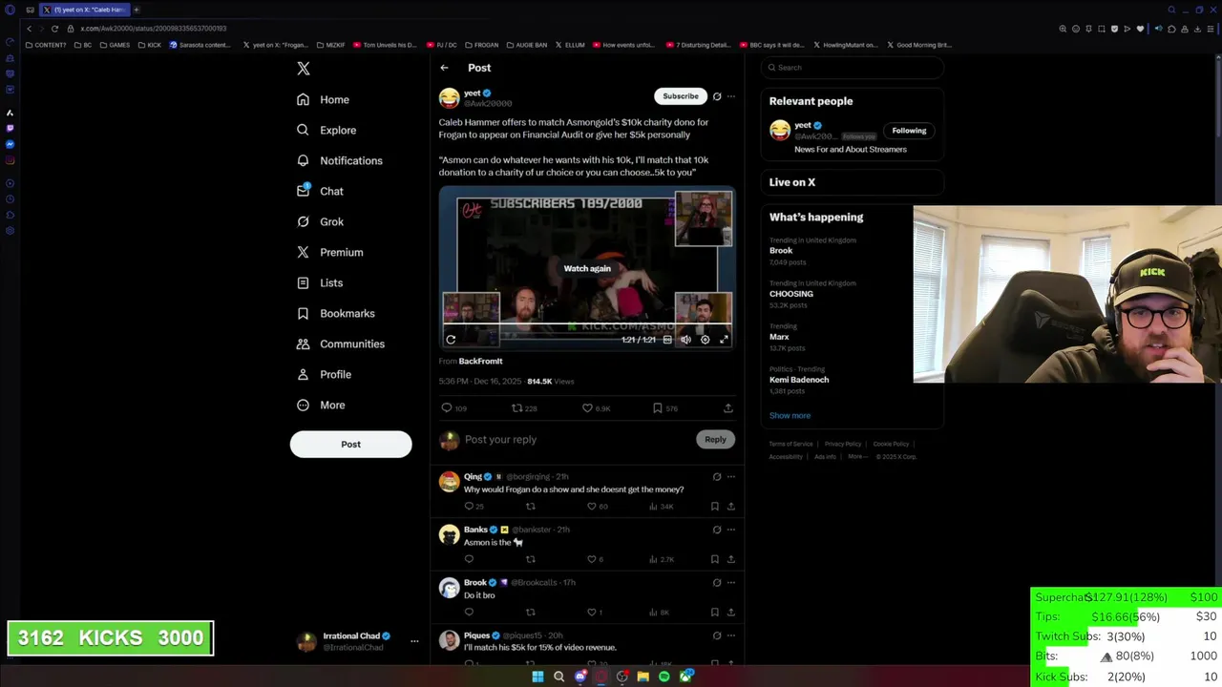Subscribe to yeet's account

click(681, 96)
